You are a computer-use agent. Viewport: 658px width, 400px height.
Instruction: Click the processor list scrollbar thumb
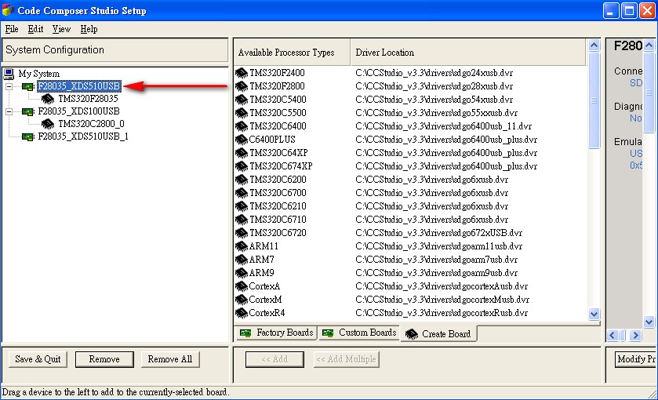(594, 100)
